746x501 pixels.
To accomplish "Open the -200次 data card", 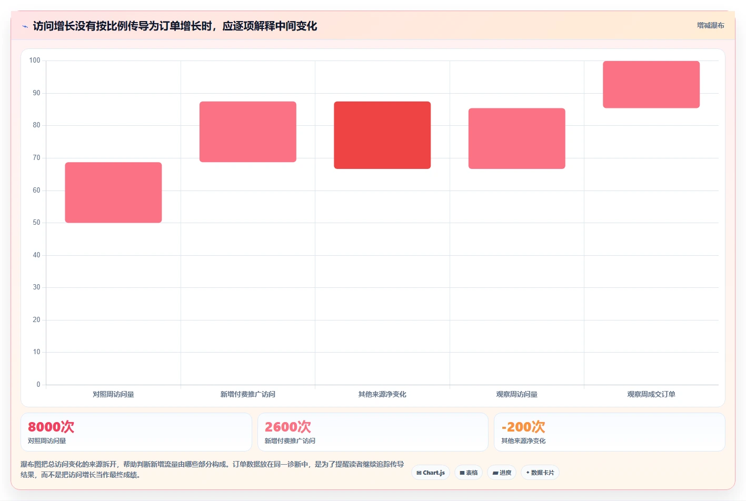I will click(x=610, y=432).
